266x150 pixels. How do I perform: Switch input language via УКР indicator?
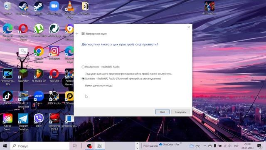(236, 146)
